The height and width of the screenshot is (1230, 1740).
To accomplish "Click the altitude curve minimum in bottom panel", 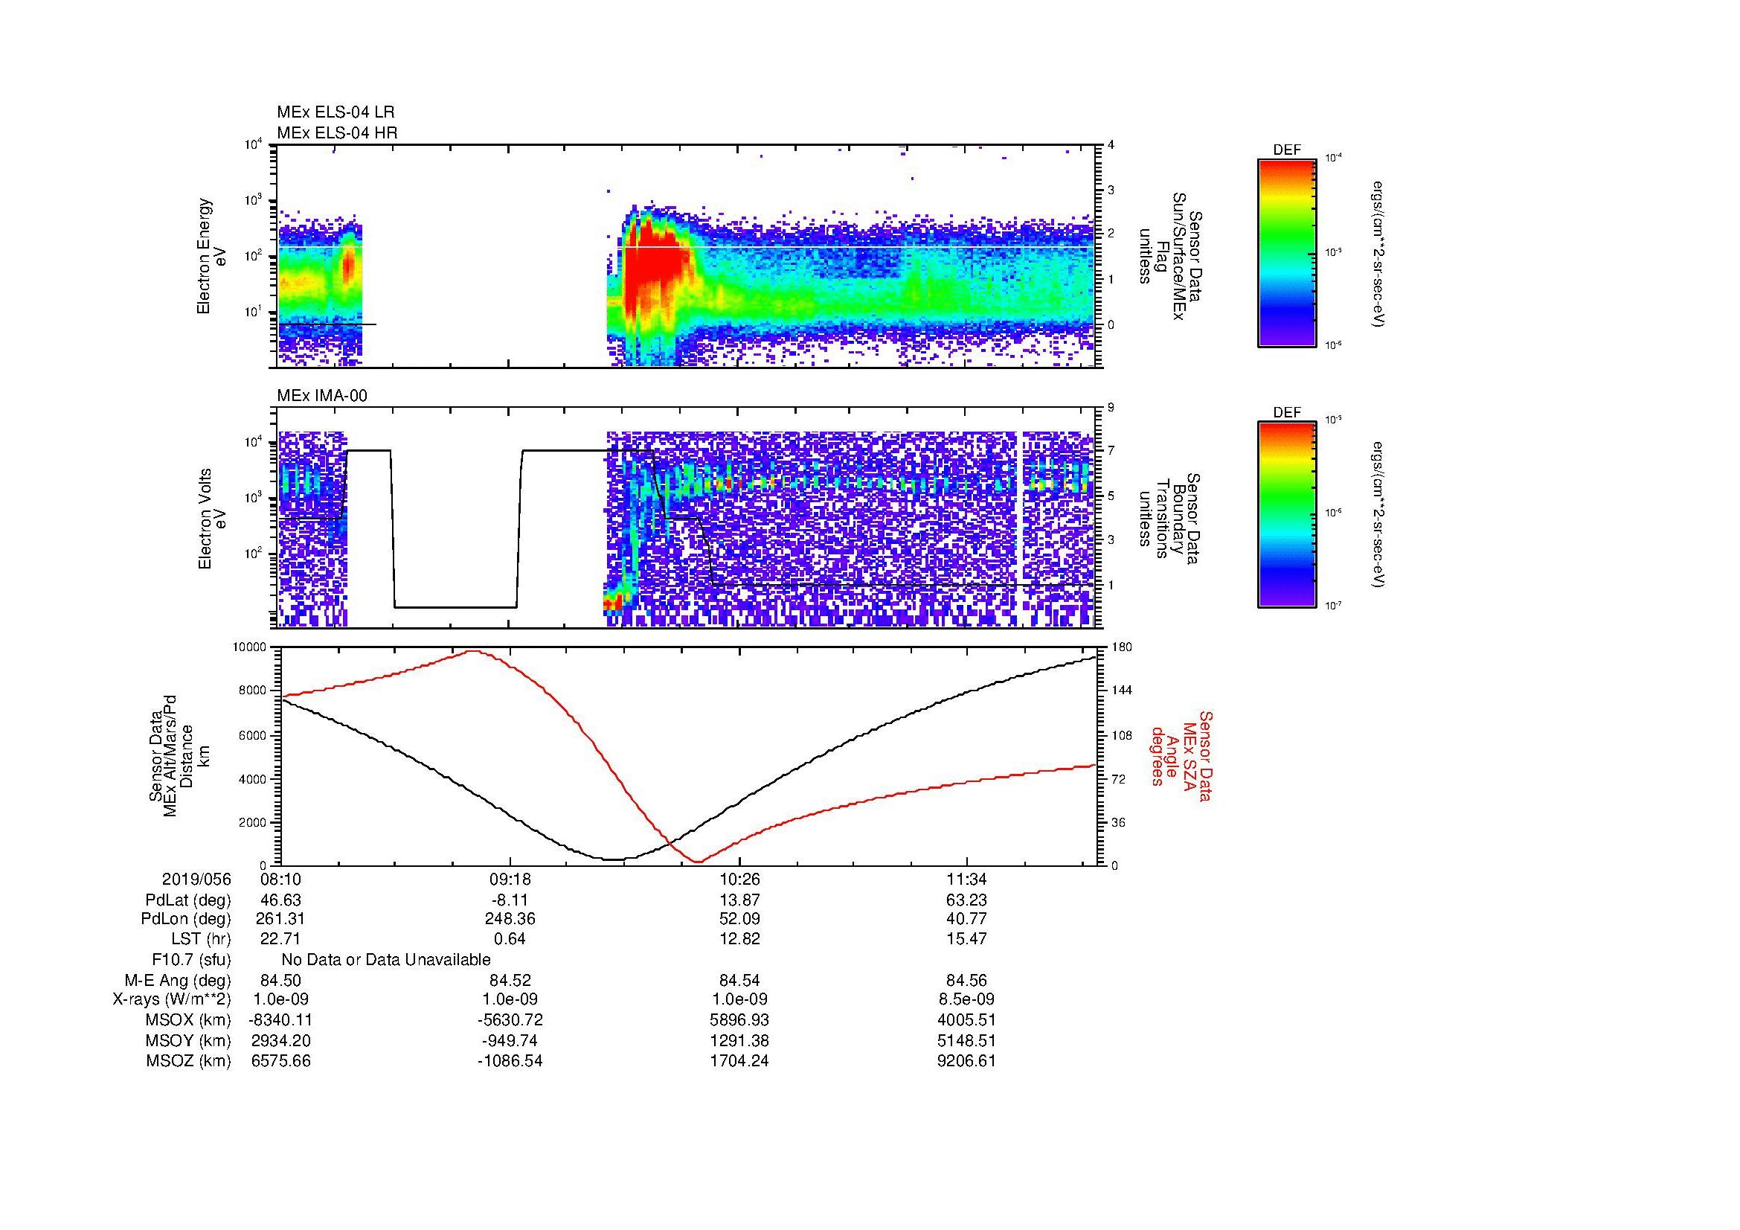I will [614, 859].
